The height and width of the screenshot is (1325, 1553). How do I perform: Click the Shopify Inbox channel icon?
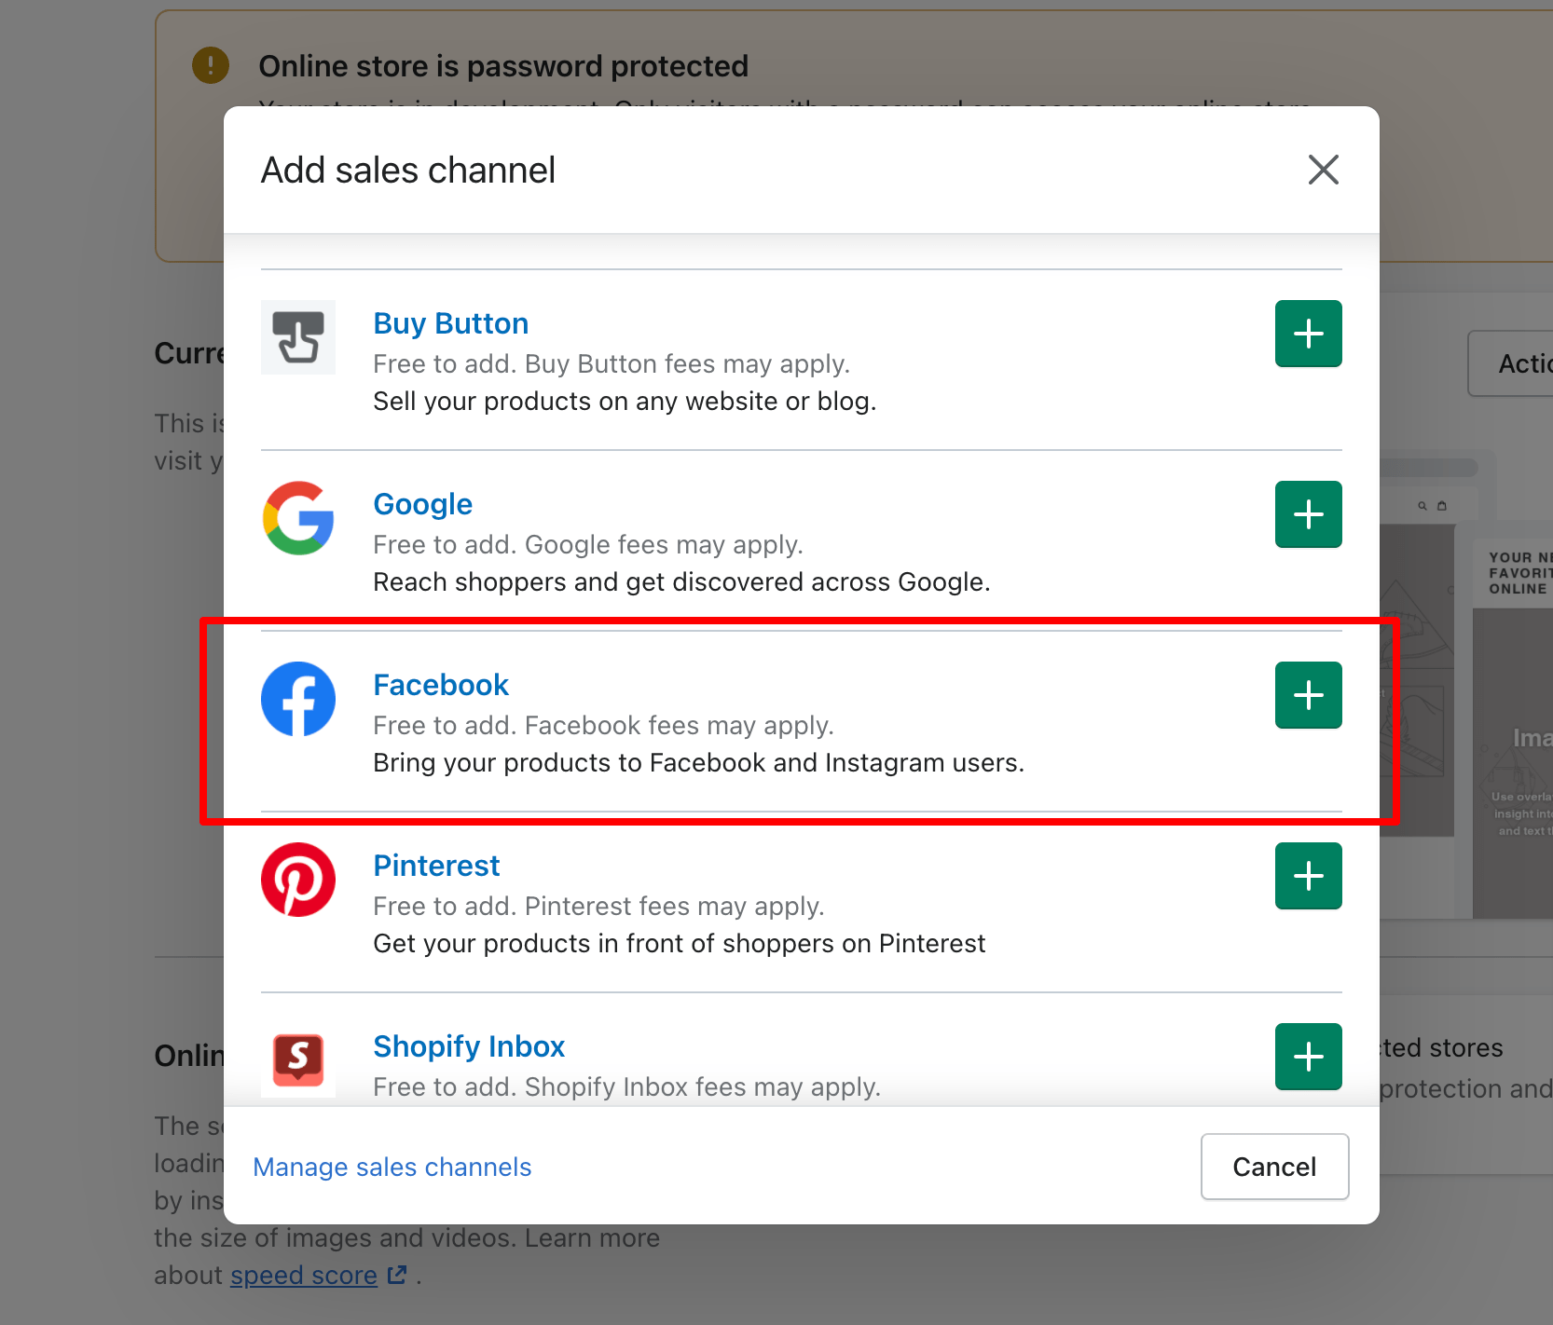(297, 1059)
